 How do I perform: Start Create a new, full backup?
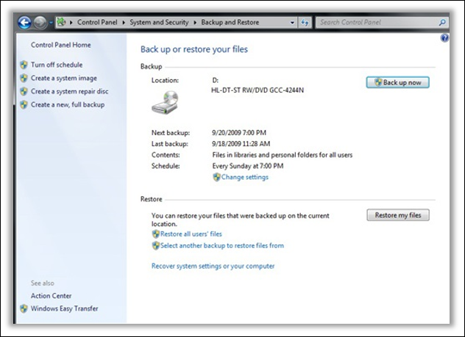coord(68,105)
